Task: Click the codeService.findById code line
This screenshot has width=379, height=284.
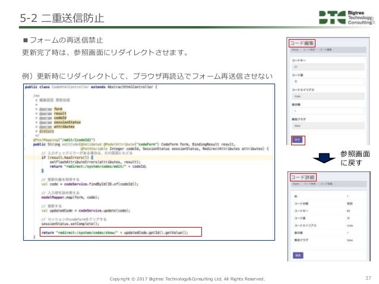Action: 90,184
